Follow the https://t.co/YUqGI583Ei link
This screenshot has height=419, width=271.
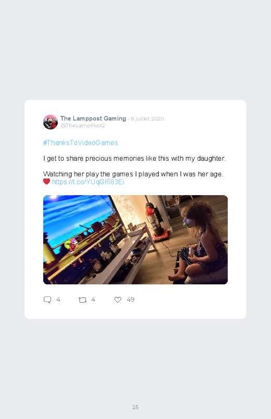tap(88, 182)
